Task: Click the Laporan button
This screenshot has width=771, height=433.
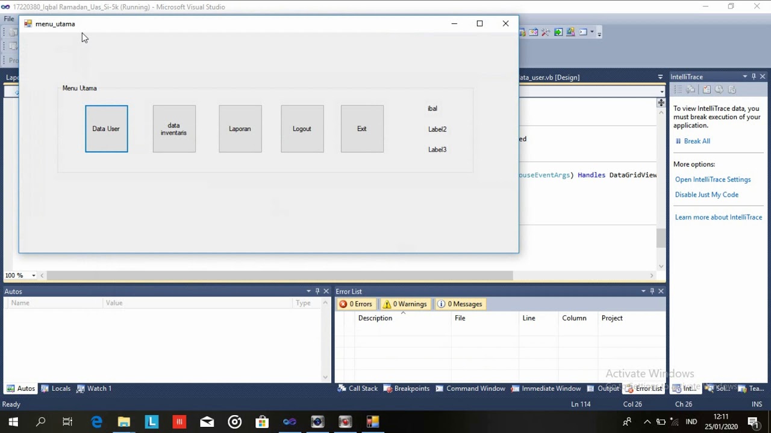Action: [x=240, y=129]
